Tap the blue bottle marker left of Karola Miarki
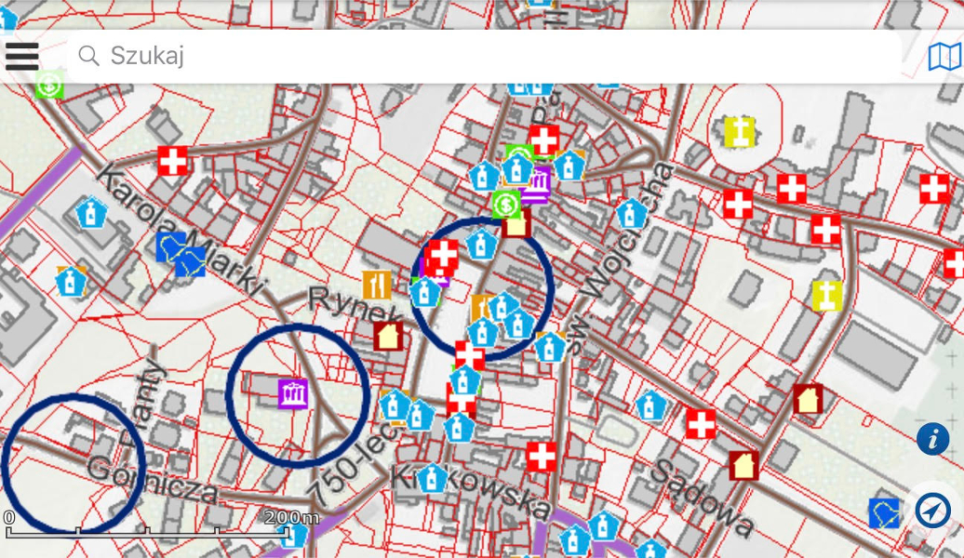 [91, 213]
